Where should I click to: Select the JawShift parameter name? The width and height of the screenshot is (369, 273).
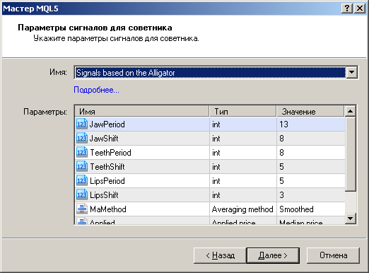point(104,139)
